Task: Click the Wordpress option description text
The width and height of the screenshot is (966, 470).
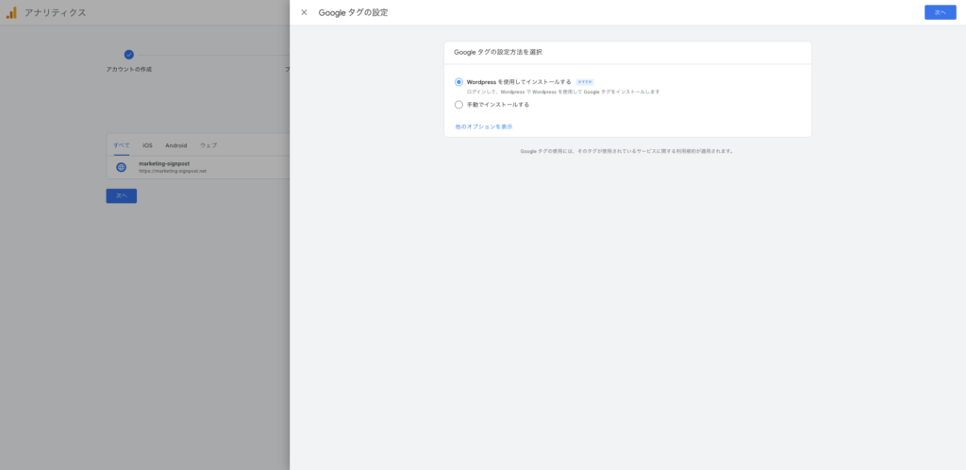Action: pyautogui.click(x=563, y=92)
